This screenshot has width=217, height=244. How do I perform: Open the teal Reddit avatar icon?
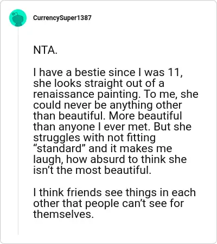(x=18, y=18)
